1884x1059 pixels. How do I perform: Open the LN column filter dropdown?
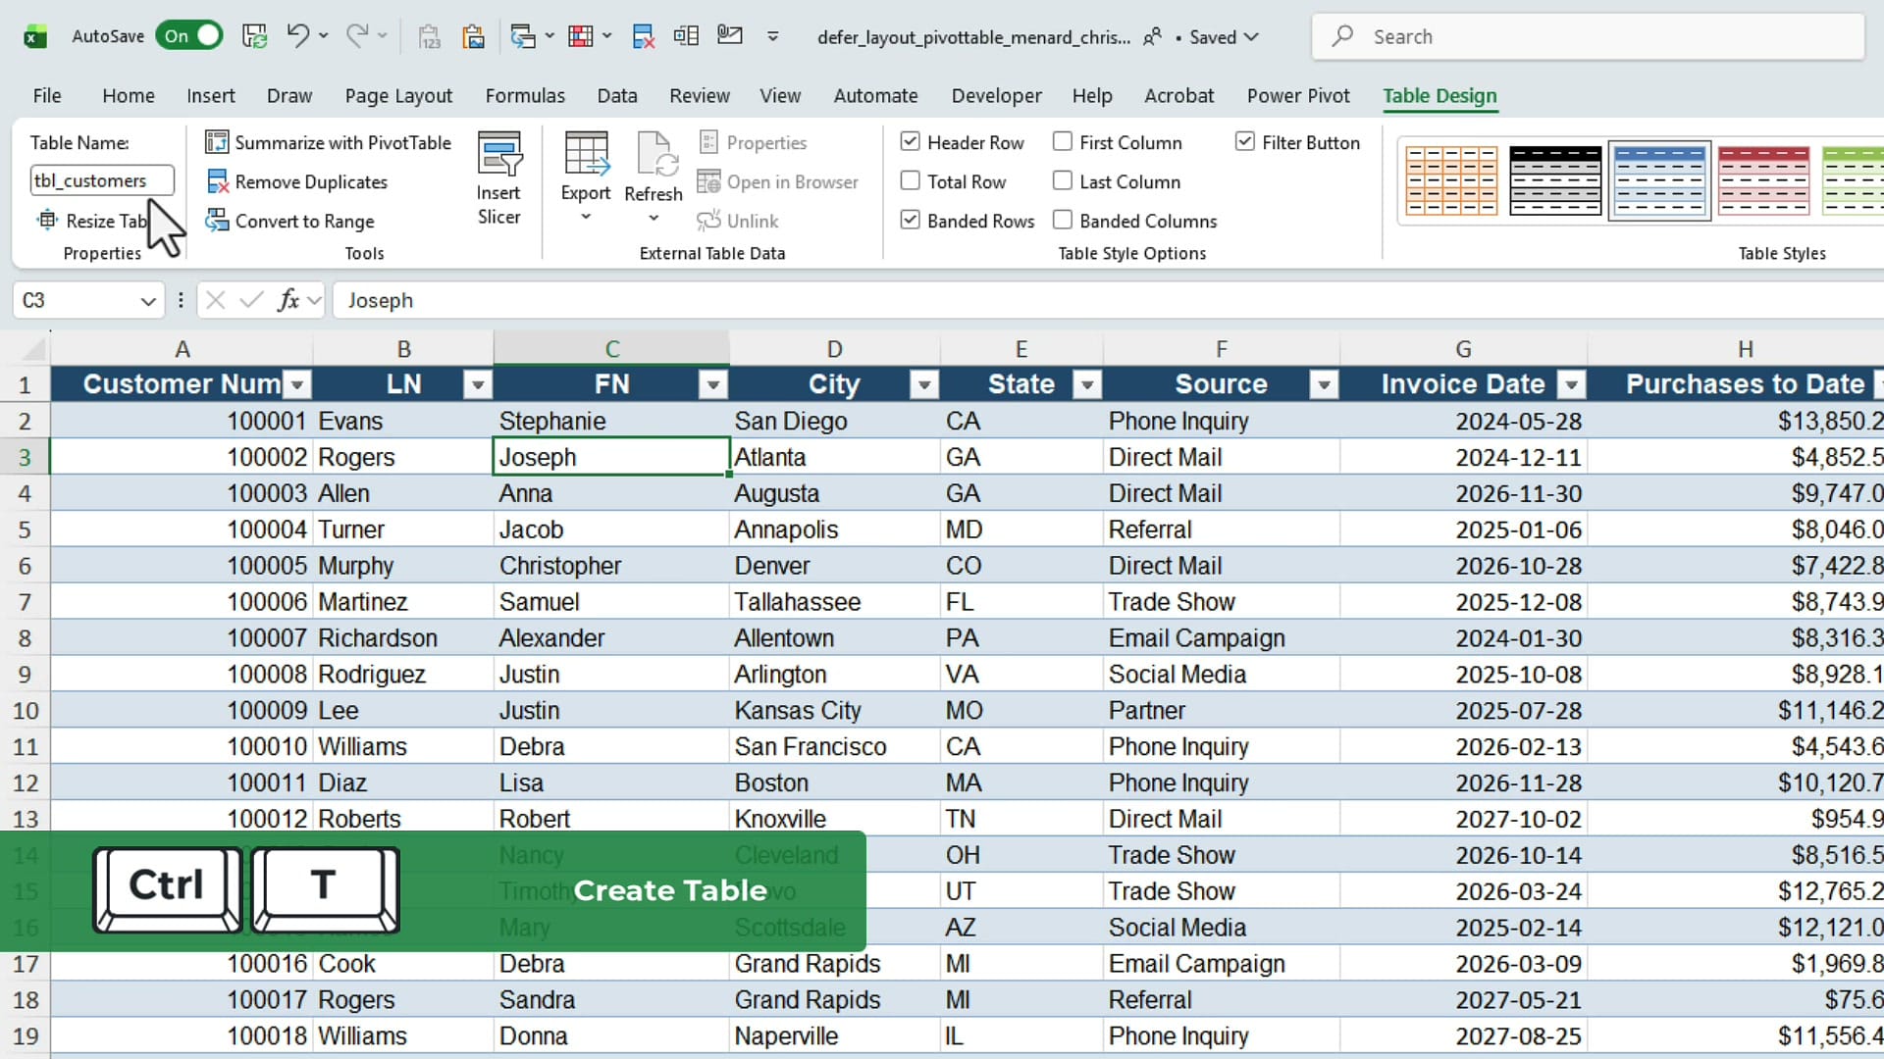tap(478, 384)
